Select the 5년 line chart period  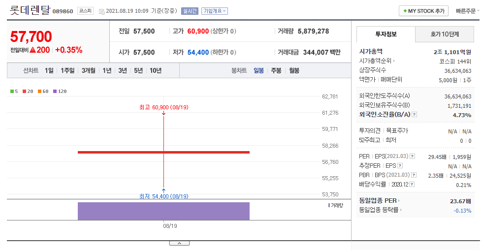pos(138,70)
